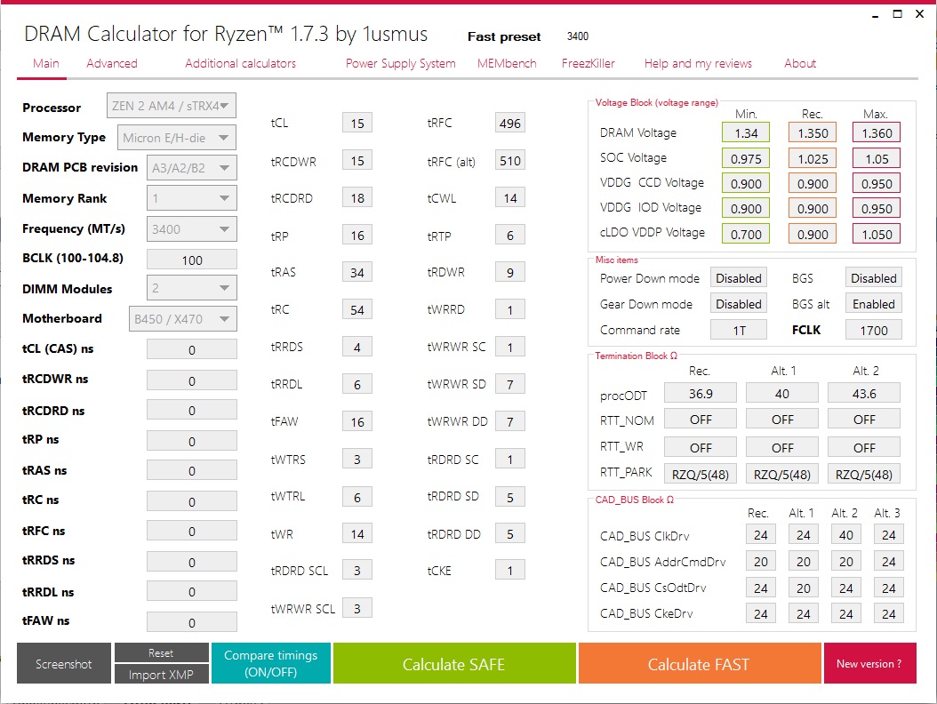Screen dimensions: 937x704
Task: Click SOC Voltage Rec. value 1.025
Action: click(x=813, y=158)
